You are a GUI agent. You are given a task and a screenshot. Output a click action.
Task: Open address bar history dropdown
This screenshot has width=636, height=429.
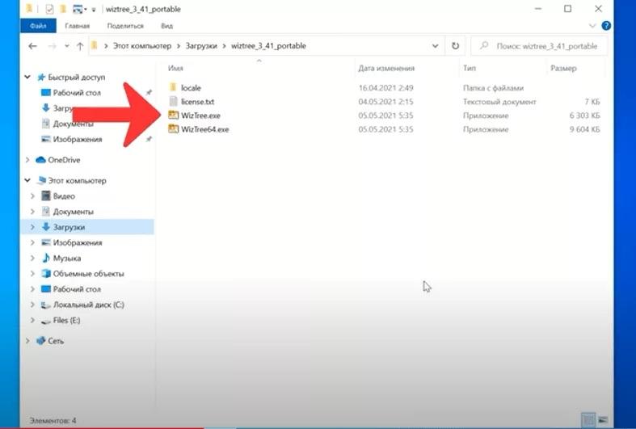(436, 46)
